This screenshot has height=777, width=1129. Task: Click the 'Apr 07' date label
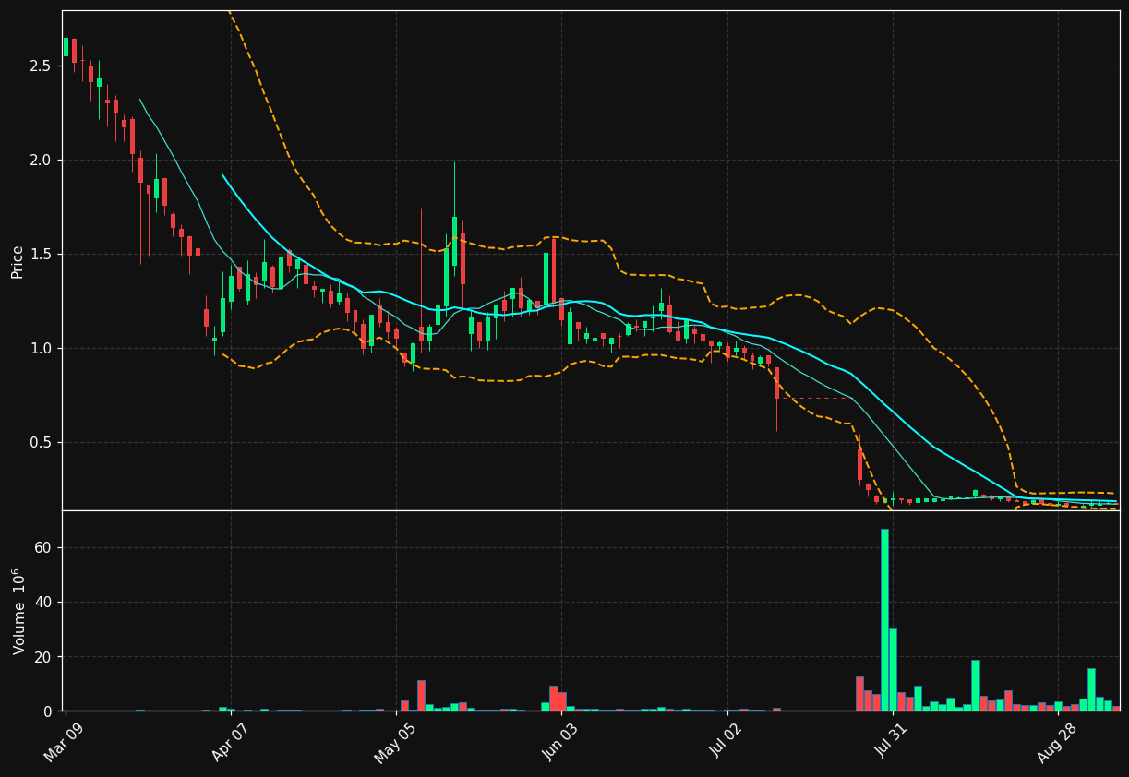pyautogui.click(x=232, y=741)
